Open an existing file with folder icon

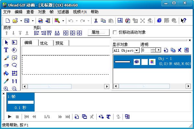pyautogui.click(x=15, y=21)
